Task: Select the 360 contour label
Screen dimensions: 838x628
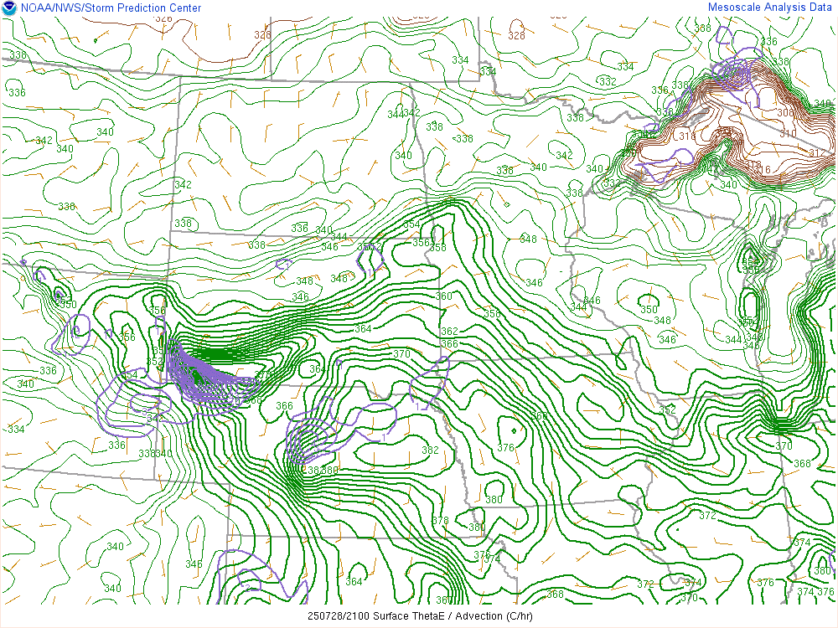Action: [443, 296]
